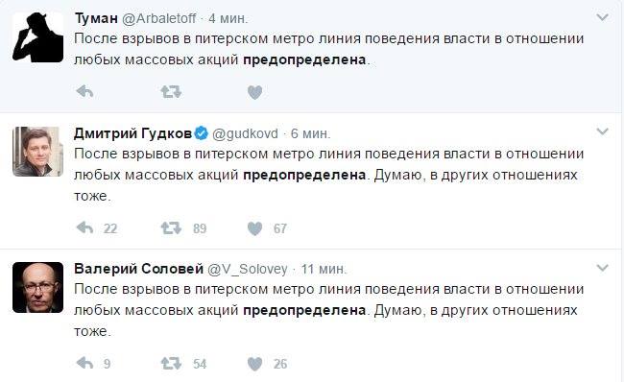Open the @gudkovd profile handle
Screen dimensions: 624x382
245,133
